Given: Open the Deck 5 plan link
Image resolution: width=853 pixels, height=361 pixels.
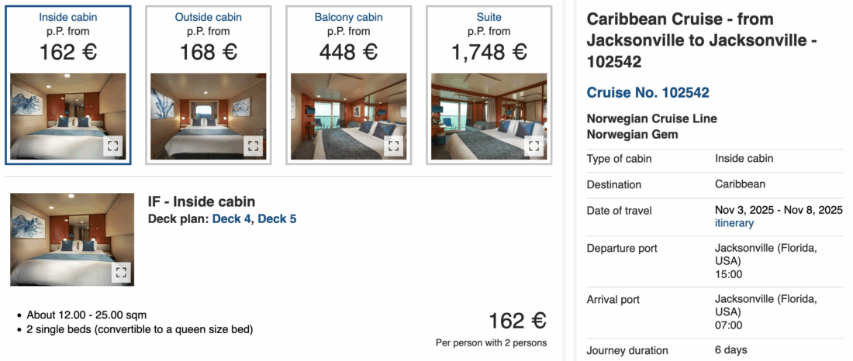Looking at the screenshot, I should [x=277, y=219].
